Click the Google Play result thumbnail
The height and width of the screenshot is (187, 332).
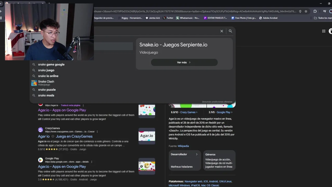(147, 166)
